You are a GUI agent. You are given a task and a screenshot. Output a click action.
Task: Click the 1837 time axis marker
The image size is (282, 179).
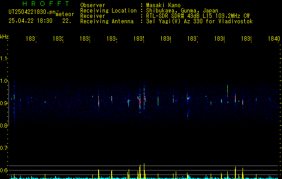pos(193,38)
